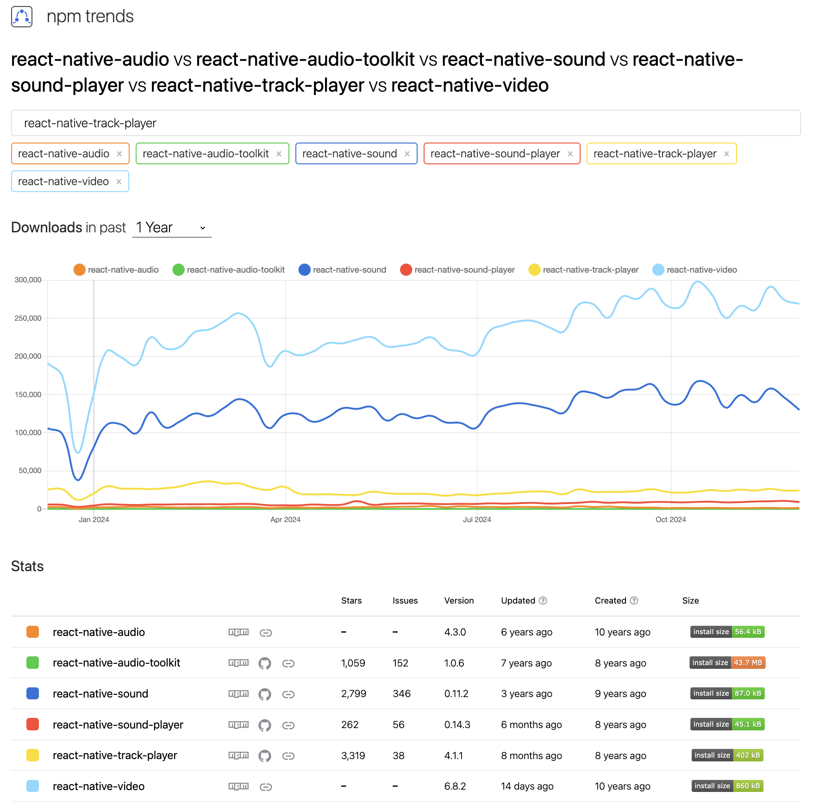Click the Created column help icon
This screenshot has width=813, height=810.
[633, 600]
